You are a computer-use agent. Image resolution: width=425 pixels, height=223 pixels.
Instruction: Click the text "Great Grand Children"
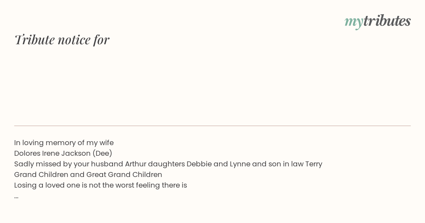(124, 175)
